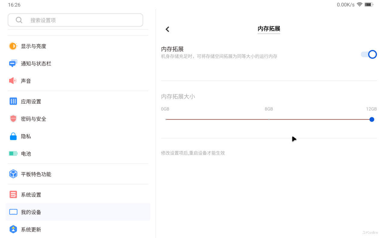
Task: Open 显示与亮度 settings text label
Action: pos(33,46)
